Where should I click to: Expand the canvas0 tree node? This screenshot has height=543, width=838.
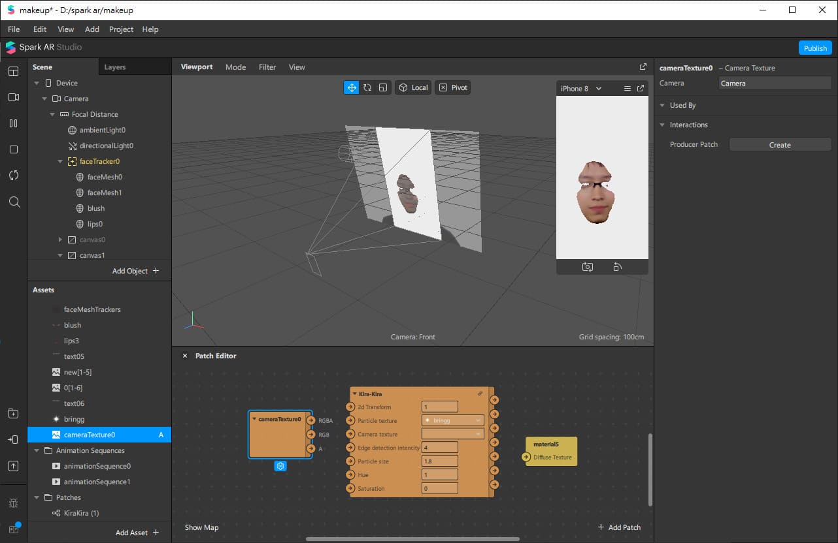[61, 240]
